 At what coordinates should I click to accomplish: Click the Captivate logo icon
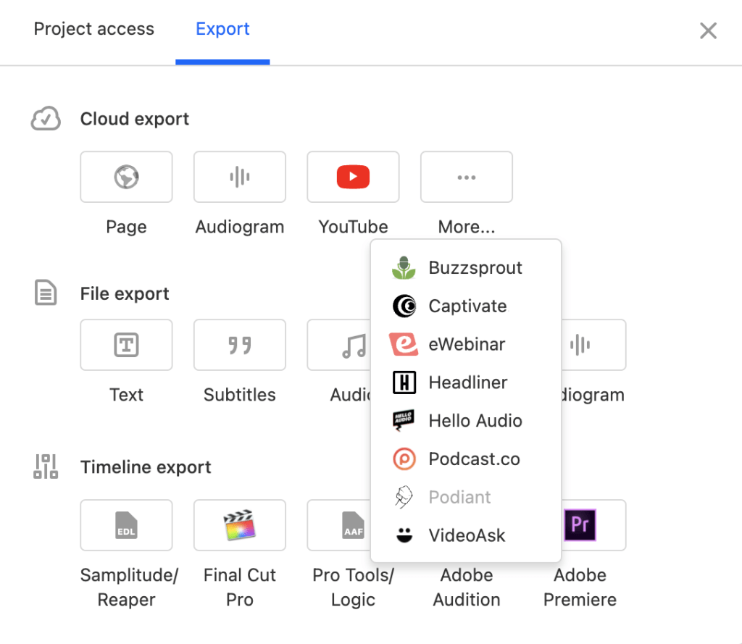(404, 306)
